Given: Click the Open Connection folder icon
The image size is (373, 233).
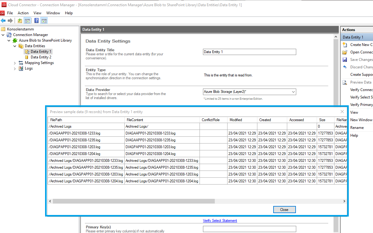Looking at the screenshot, I should (345, 52).
